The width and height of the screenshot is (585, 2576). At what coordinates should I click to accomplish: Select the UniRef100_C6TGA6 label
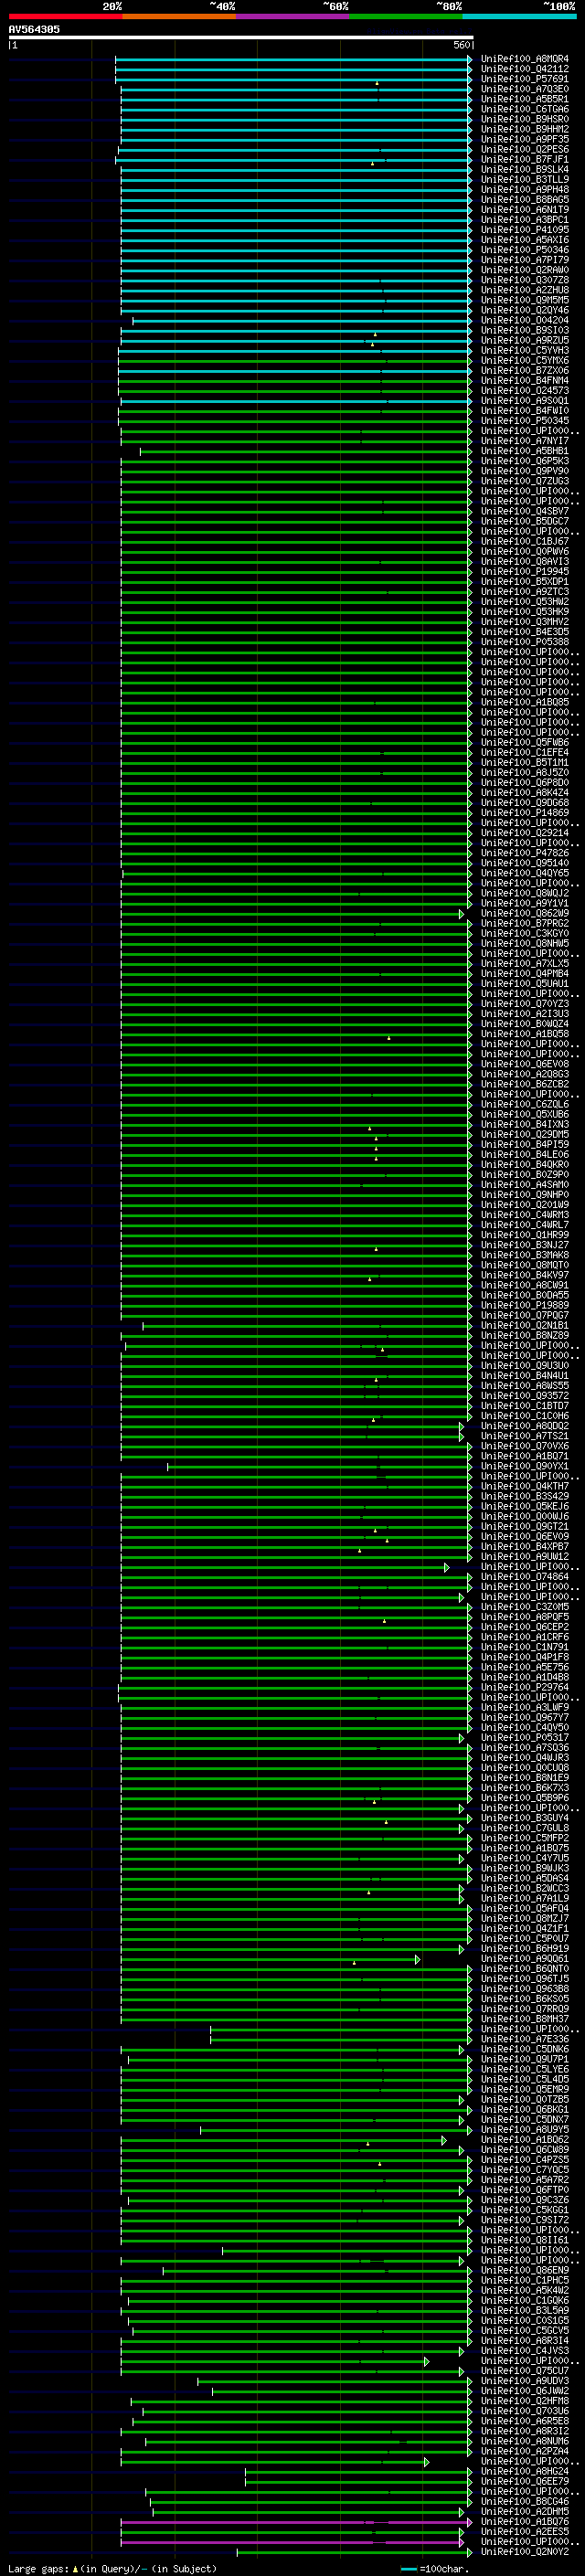coord(525,109)
